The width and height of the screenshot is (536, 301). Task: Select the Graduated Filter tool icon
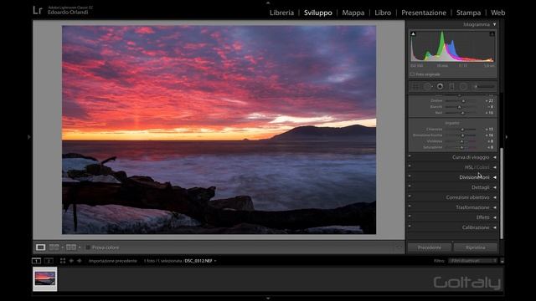[451, 87]
